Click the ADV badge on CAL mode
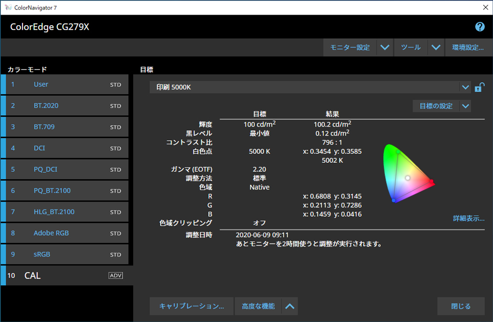The image size is (493, 322). point(116,275)
